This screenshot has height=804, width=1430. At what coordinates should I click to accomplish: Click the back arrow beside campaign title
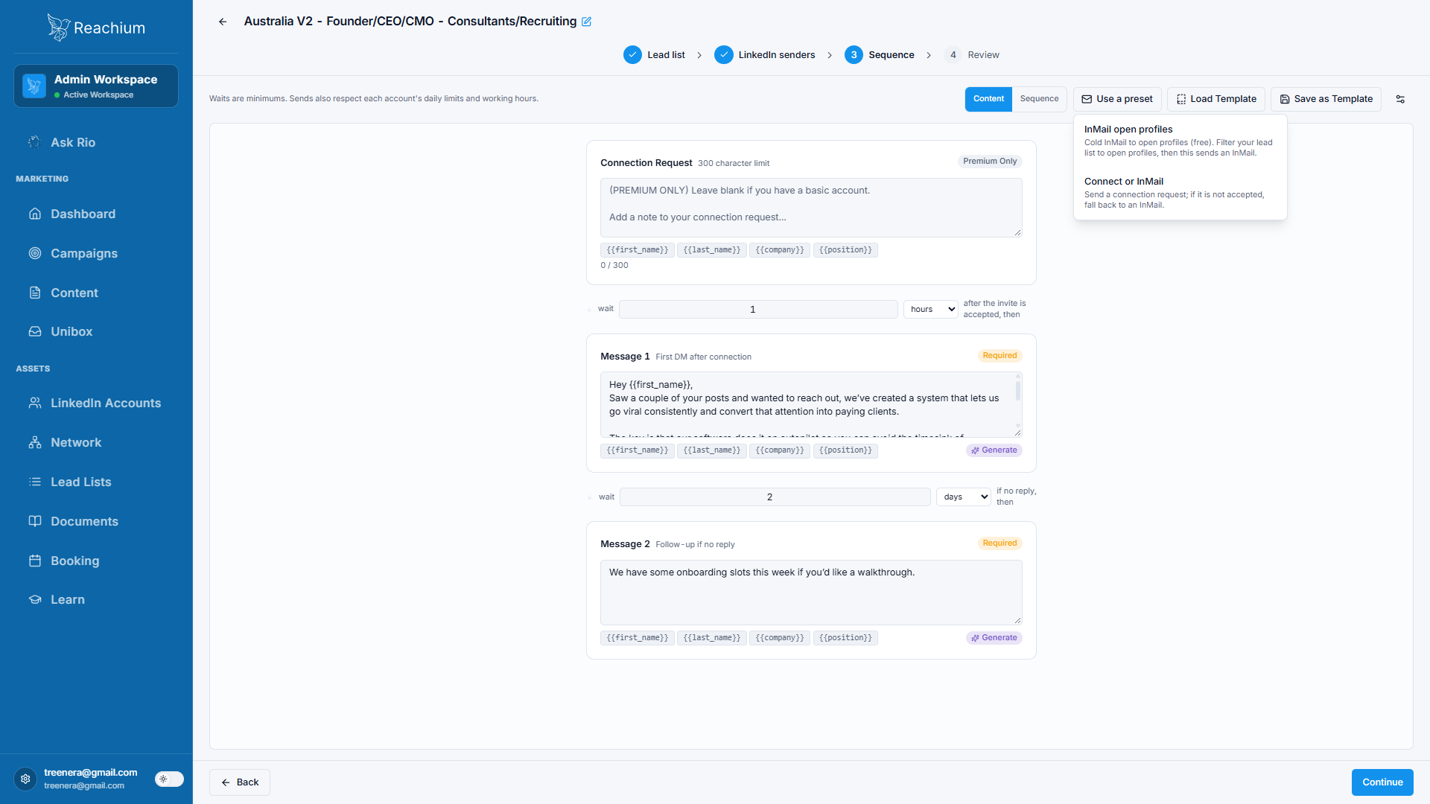click(x=223, y=22)
